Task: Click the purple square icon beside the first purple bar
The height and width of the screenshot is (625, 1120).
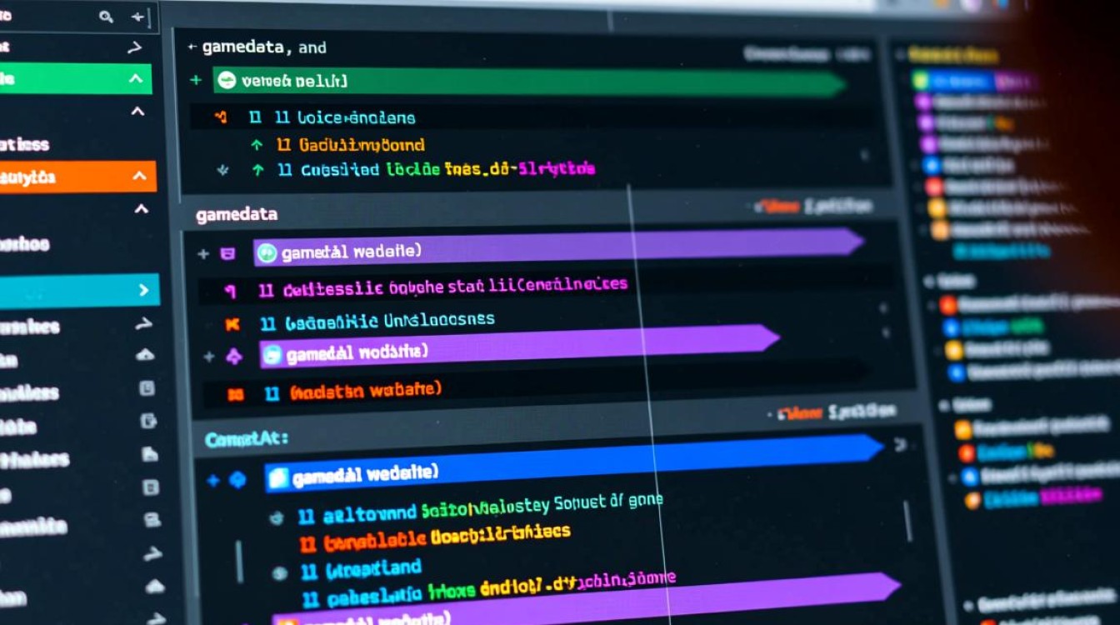Action: 227,253
